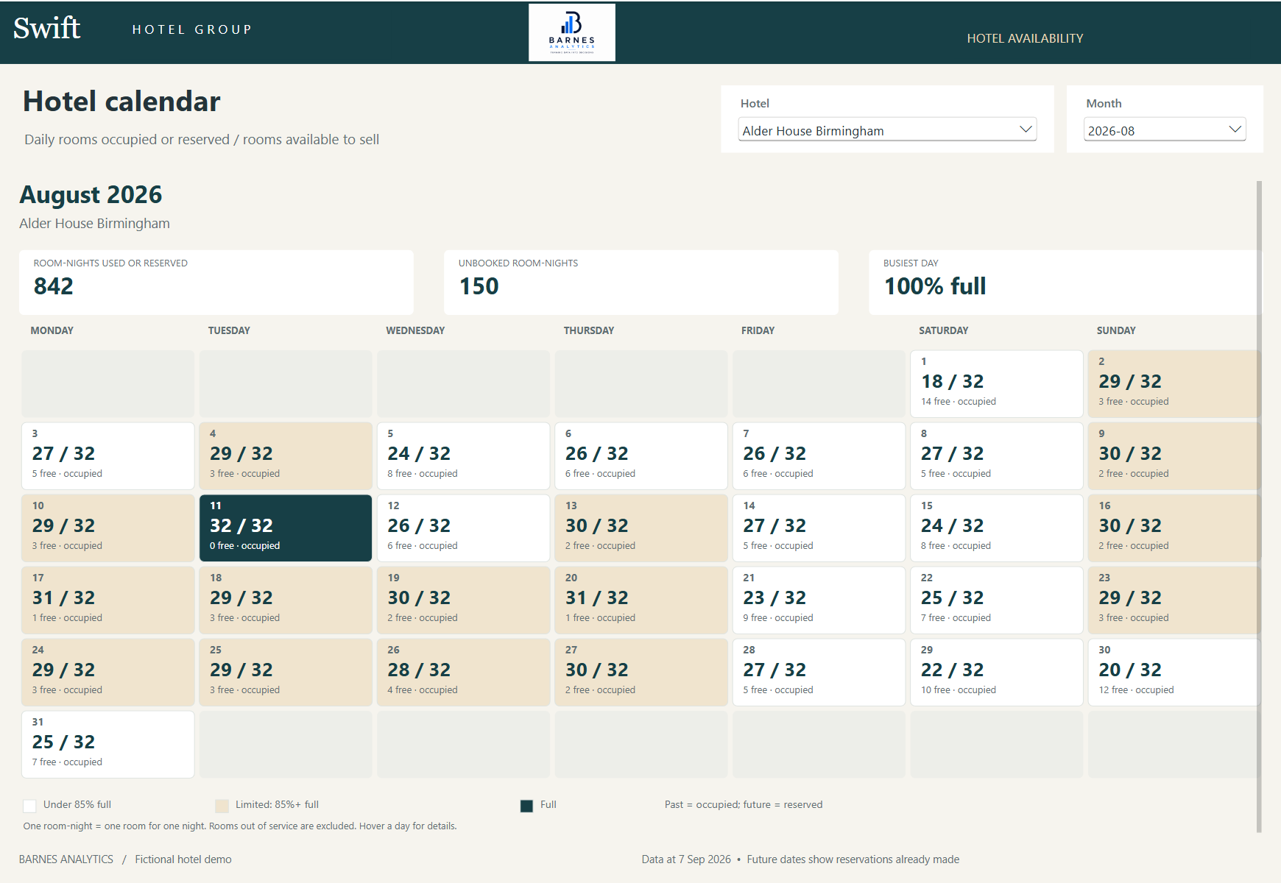Select August 12 cell showing 26 / 32
Viewport: 1281px width, 883px height.
click(464, 528)
